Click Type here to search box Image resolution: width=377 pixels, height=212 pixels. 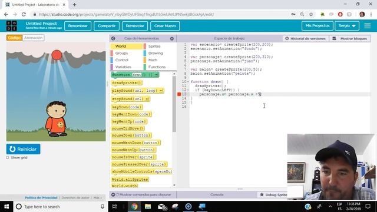[60, 207]
